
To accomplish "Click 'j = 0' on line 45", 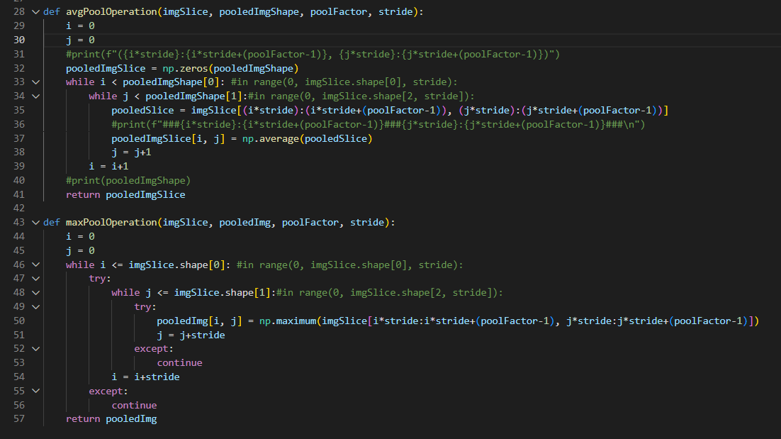I will (x=80, y=250).
